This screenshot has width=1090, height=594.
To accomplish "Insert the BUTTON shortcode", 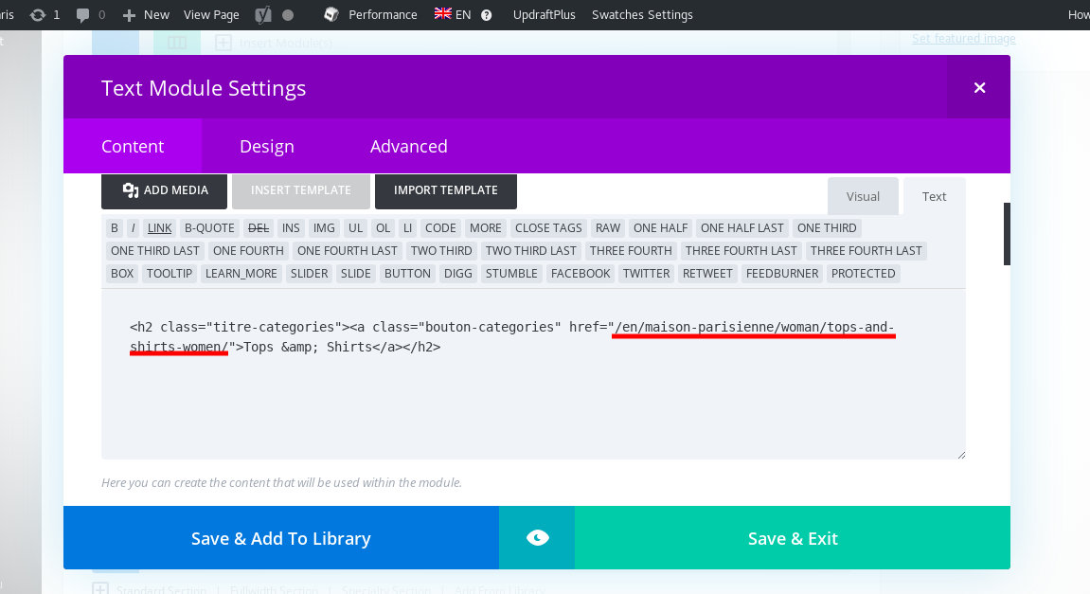I will [x=407, y=274].
